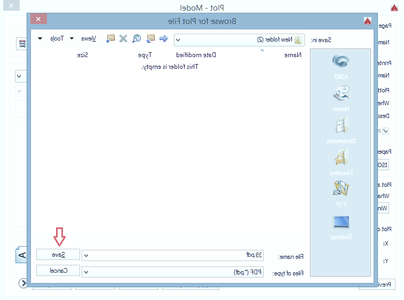
Task: Click the printer properties icon in Plot window
Action: point(22,44)
